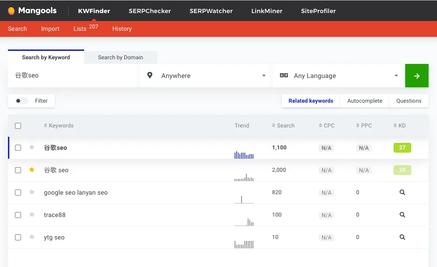Click magnifier icon for google seo lanyan seo
The height and width of the screenshot is (267, 437).
[x=402, y=192]
